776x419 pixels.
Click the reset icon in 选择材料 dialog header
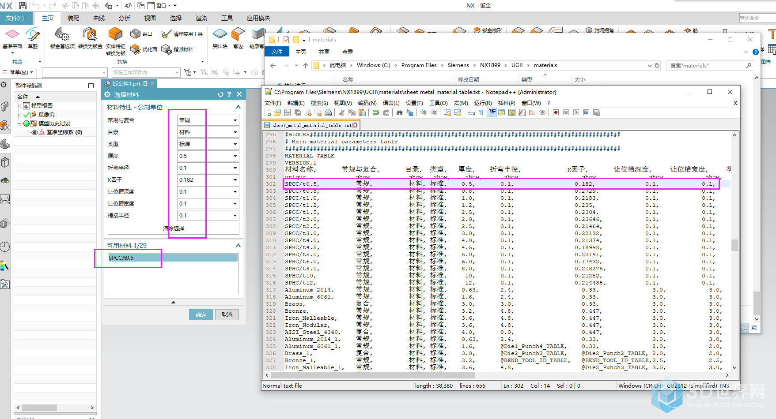220,94
